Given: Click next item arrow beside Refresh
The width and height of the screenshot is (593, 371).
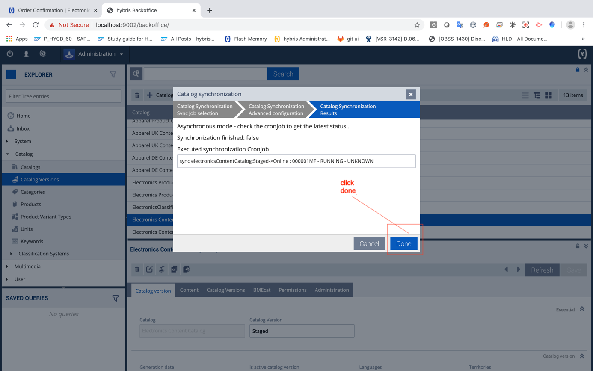Looking at the screenshot, I should point(519,270).
